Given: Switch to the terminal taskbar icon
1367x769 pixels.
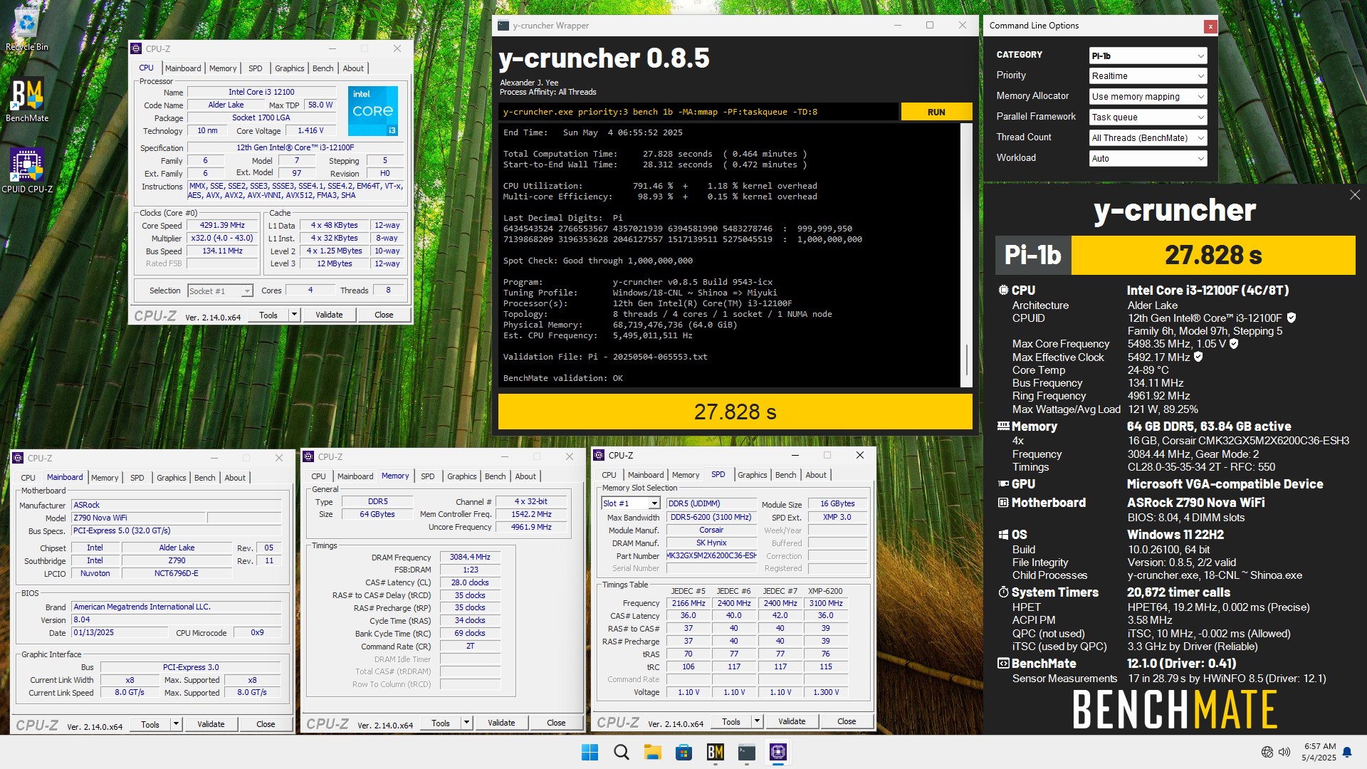Looking at the screenshot, I should [x=746, y=752].
